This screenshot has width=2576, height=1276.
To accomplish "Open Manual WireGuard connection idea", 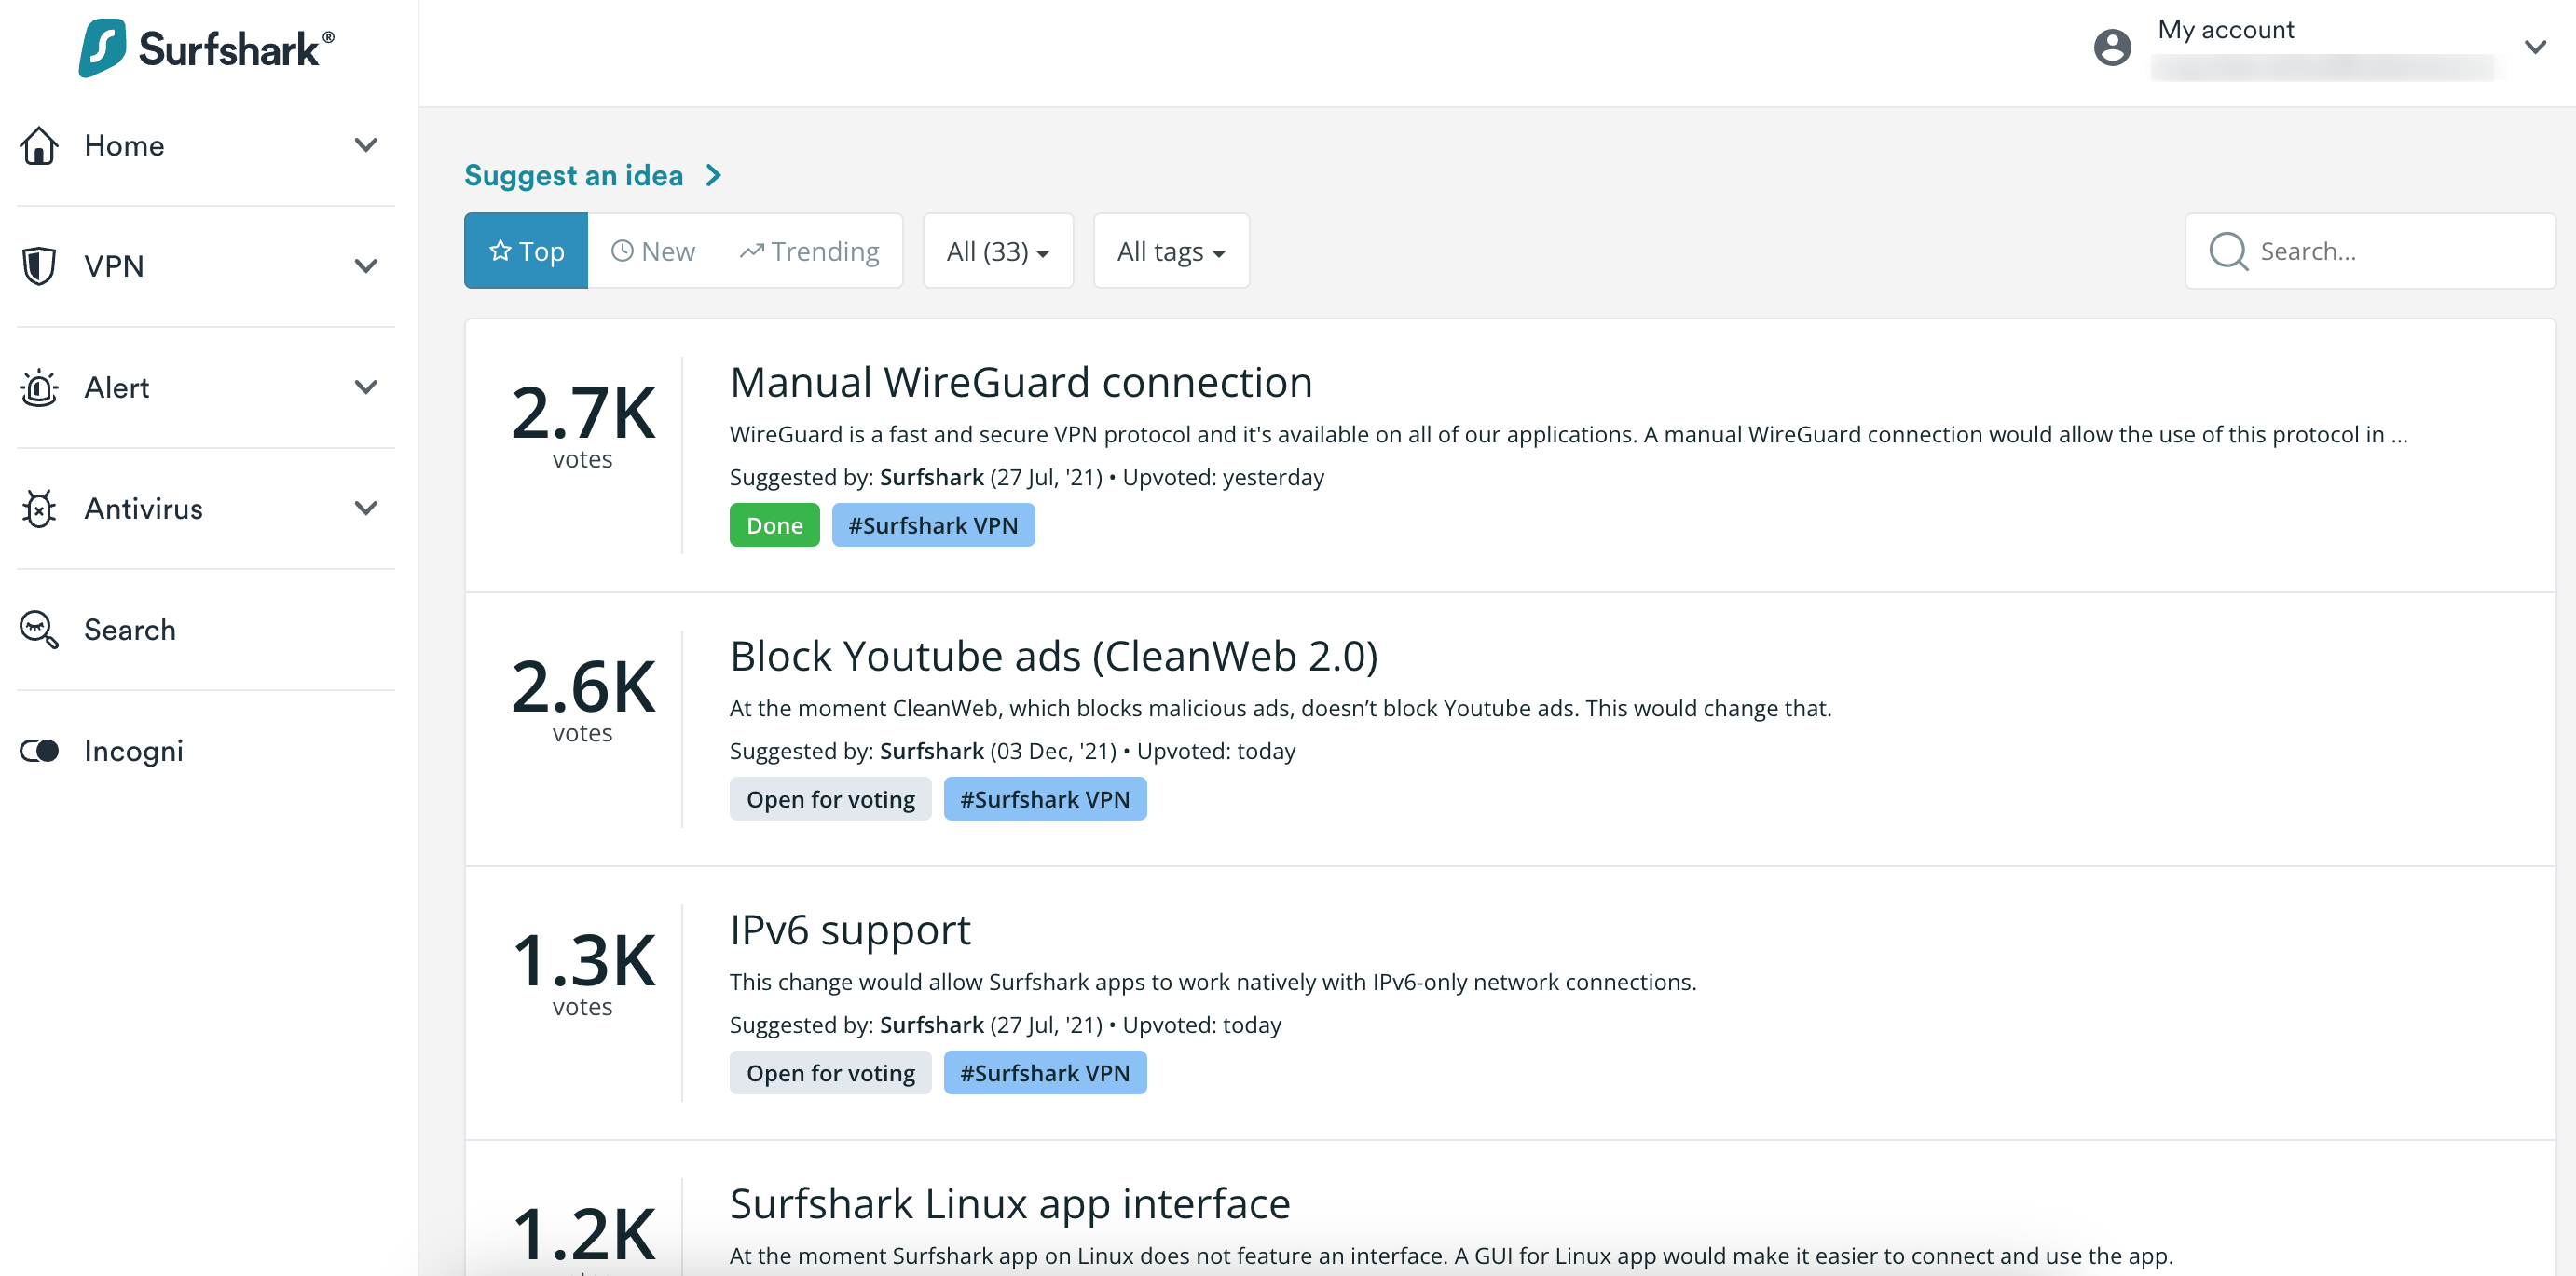I will 1021,383.
